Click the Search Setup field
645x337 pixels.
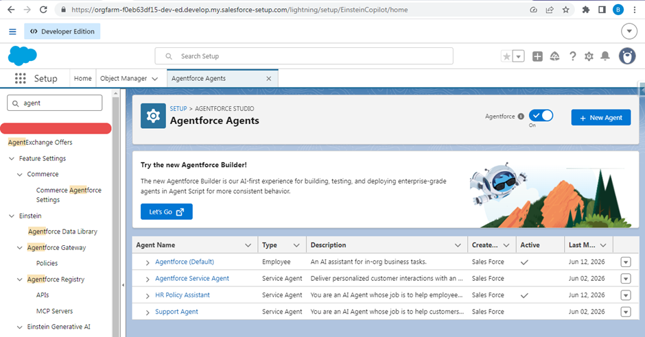click(304, 56)
